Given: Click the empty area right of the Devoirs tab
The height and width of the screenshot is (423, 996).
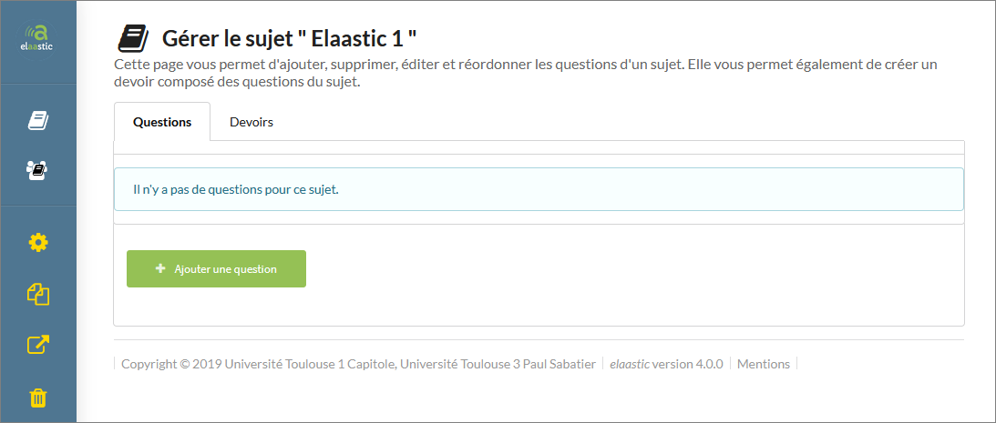Looking at the screenshot, I should [x=620, y=122].
